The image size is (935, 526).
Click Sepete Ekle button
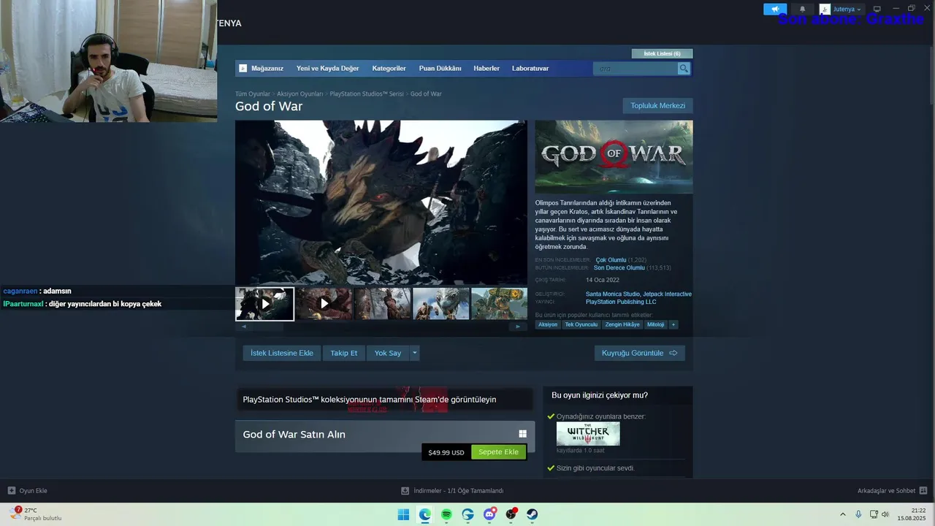click(x=498, y=452)
